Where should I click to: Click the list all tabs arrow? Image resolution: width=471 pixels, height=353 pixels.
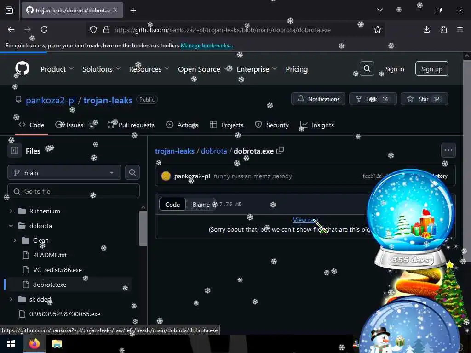(379, 10)
